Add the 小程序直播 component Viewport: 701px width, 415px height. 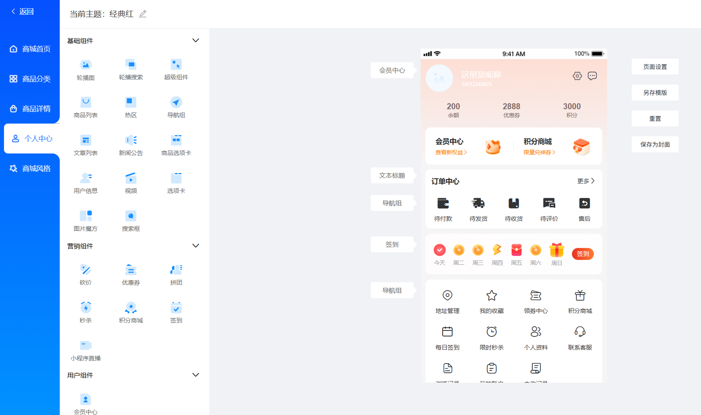86,351
